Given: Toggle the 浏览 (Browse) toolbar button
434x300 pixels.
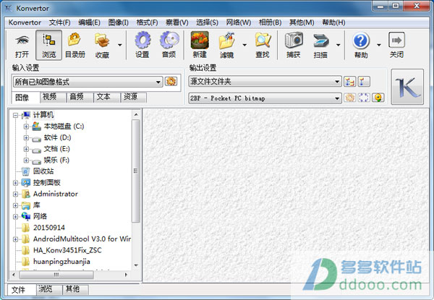Looking at the screenshot, I should tap(48, 45).
